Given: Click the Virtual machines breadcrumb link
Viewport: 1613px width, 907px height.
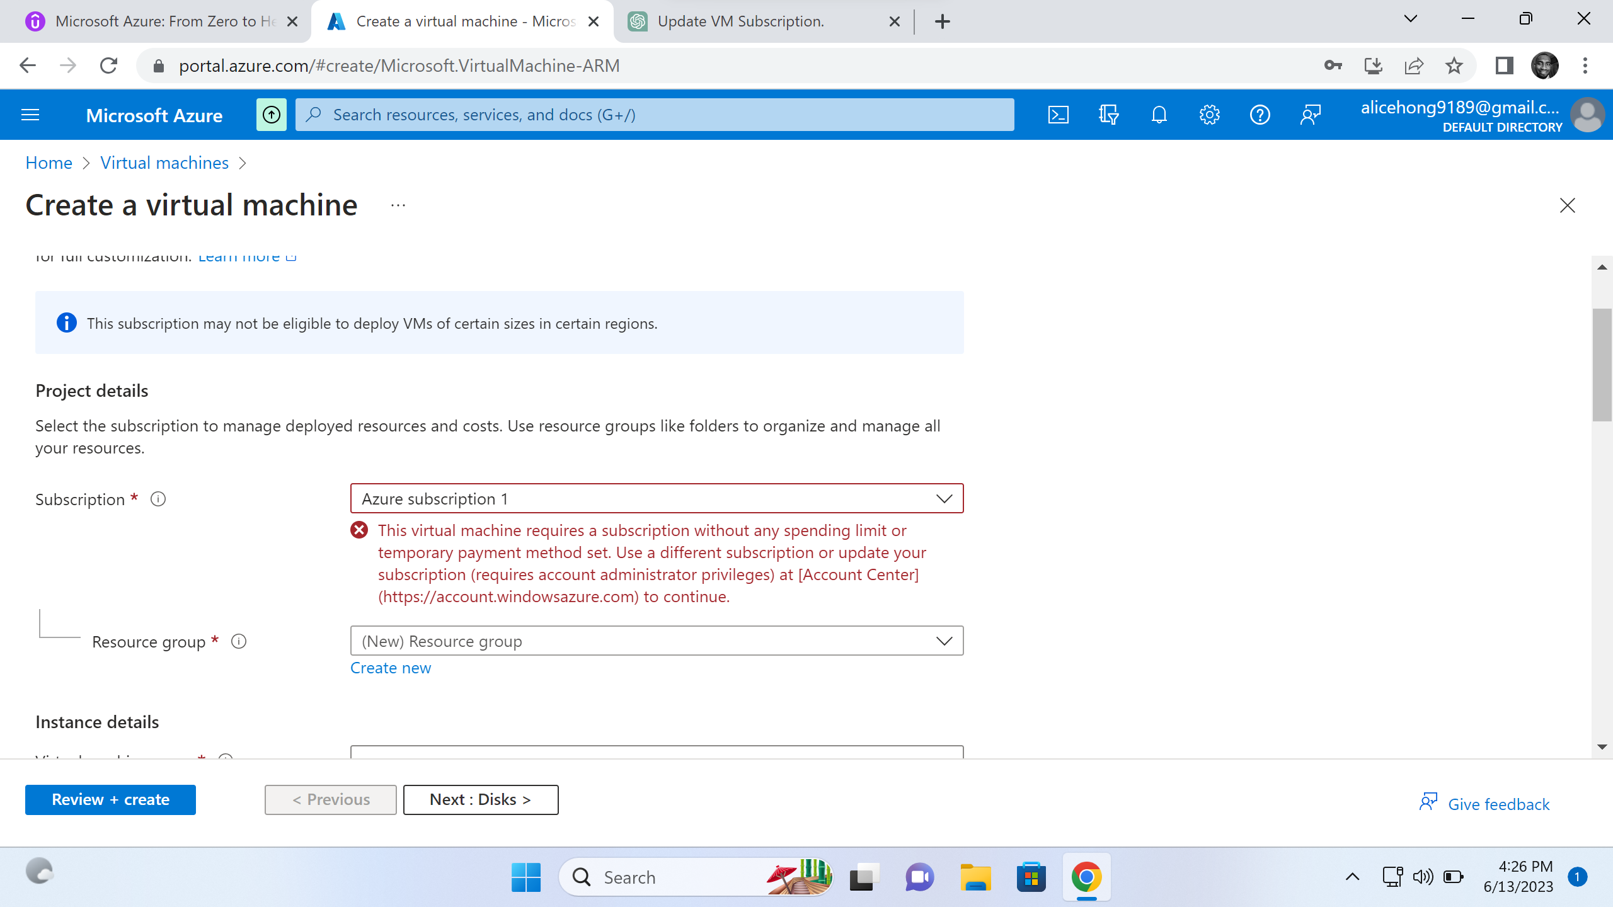Looking at the screenshot, I should click(x=164, y=163).
